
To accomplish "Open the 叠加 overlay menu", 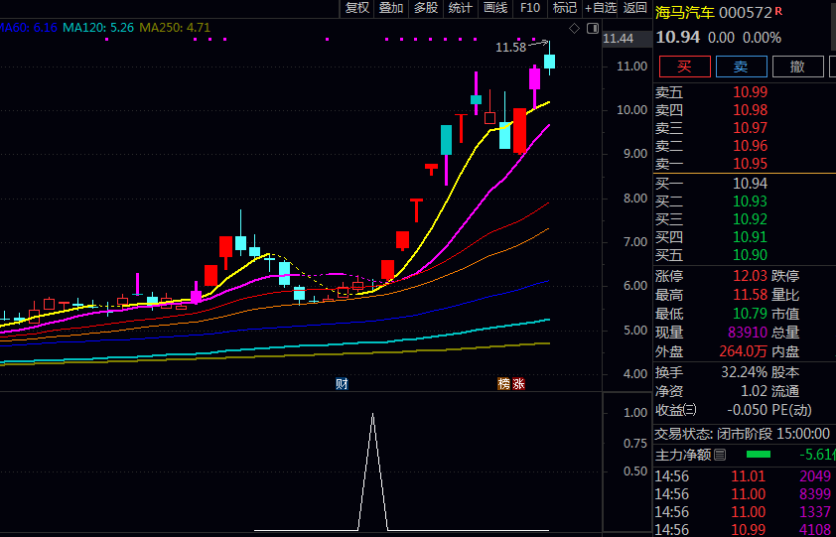I will tap(391, 8).
